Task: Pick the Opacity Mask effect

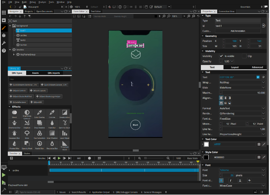Action: click(x=27, y=145)
